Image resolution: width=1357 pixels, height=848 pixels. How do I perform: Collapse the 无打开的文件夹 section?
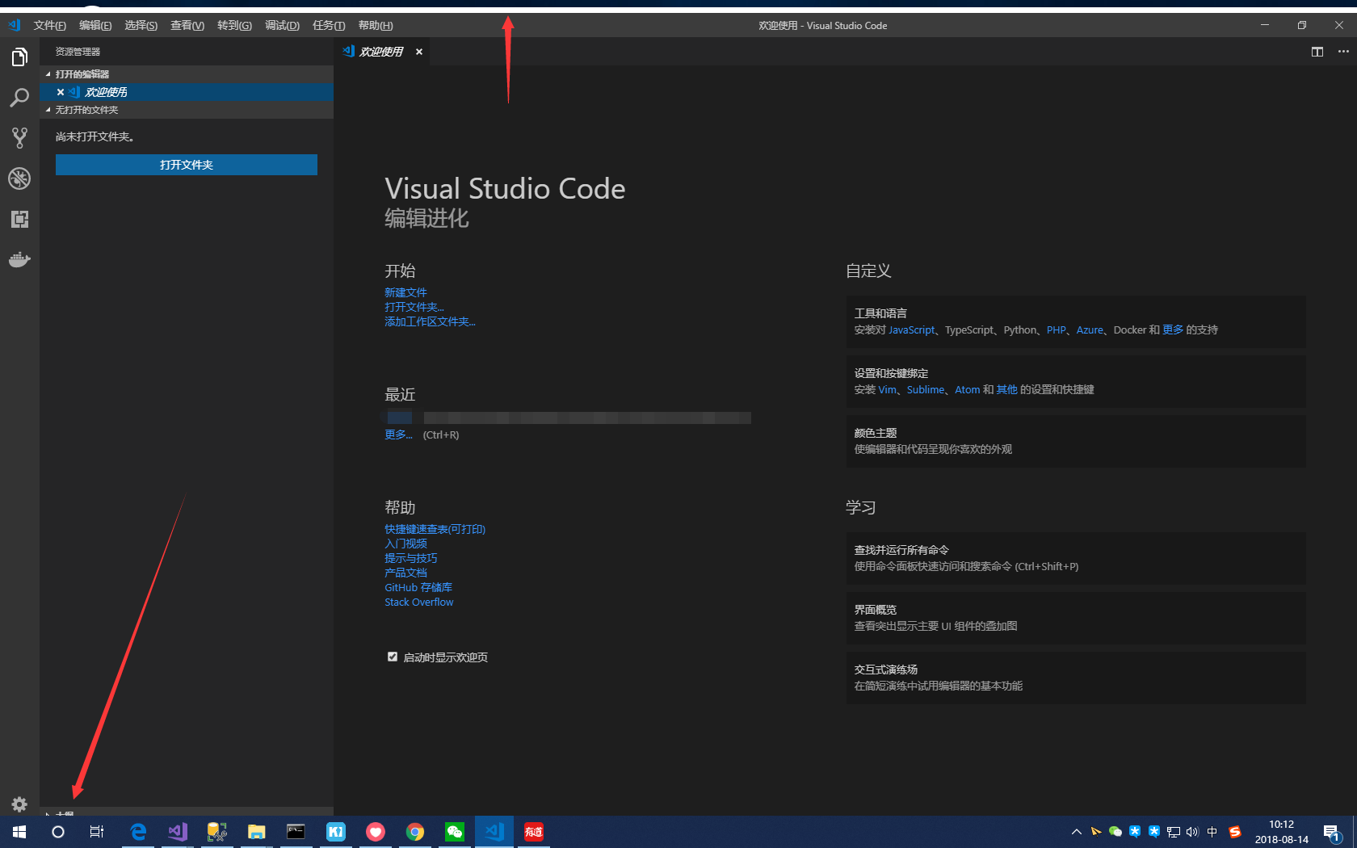point(187,110)
